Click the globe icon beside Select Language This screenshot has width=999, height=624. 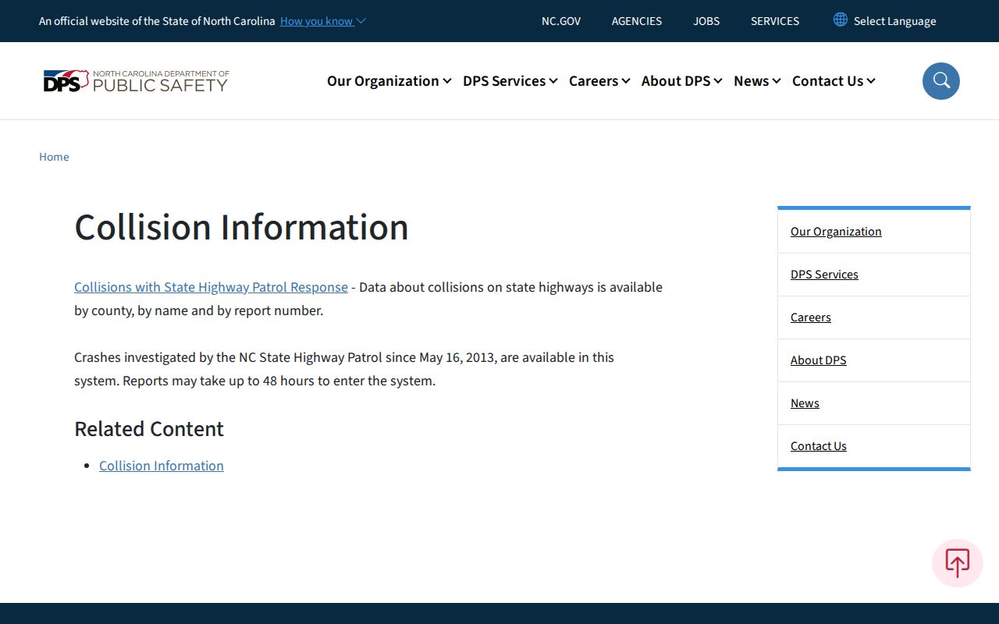(x=840, y=19)
